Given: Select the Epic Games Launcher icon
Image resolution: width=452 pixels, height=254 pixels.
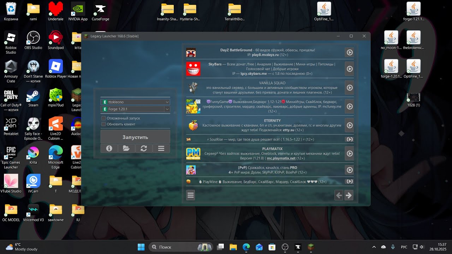Looking at the screenshot, I should (x=11, y=157).
